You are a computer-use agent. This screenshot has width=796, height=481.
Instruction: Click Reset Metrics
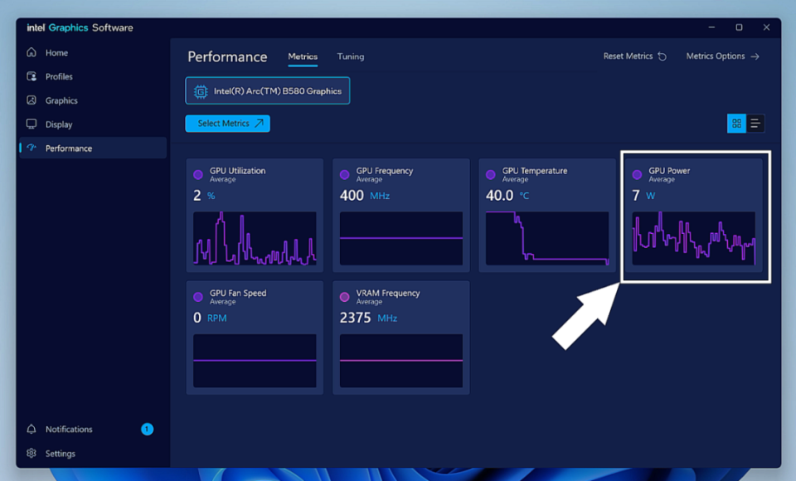click(x=634, y=56)
